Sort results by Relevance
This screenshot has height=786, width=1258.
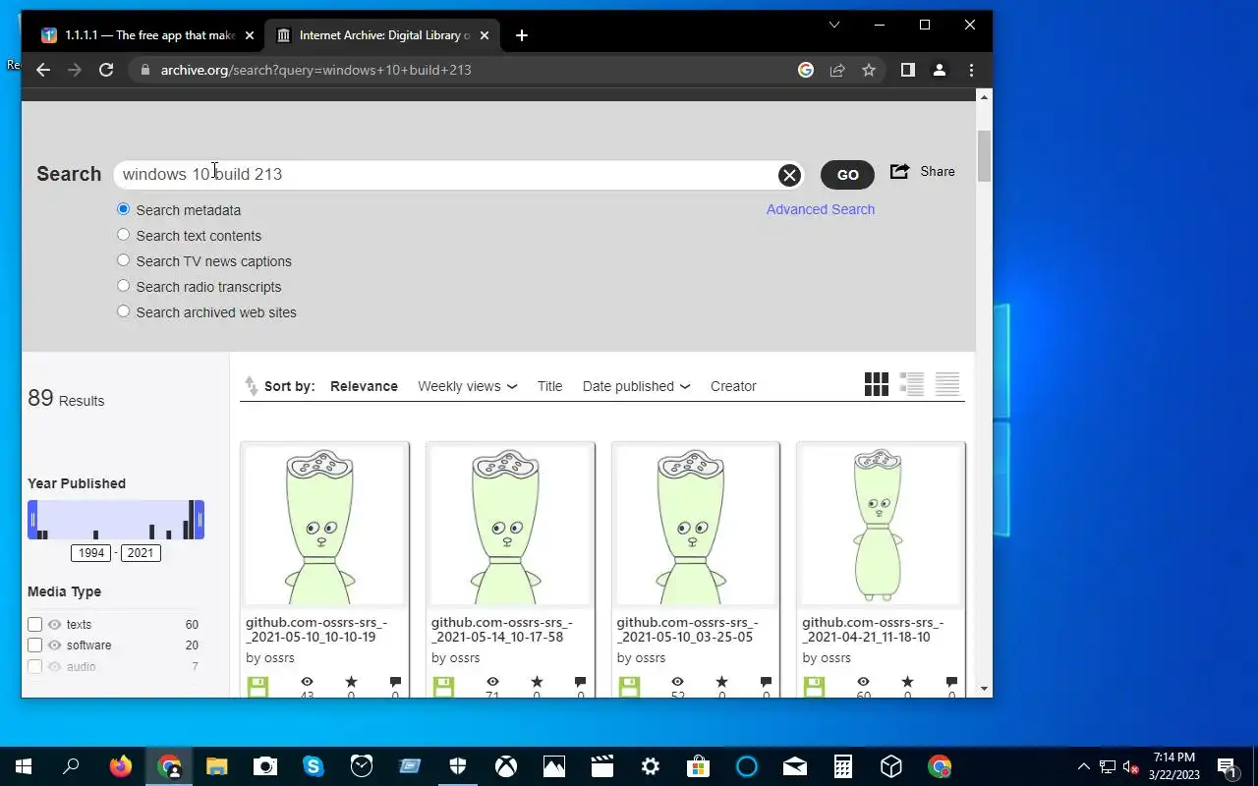coord(364,386)
